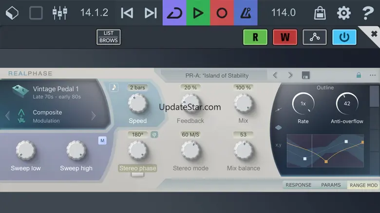
Task: Toggle phase invert φ button
Action: [x=154, y=134]
